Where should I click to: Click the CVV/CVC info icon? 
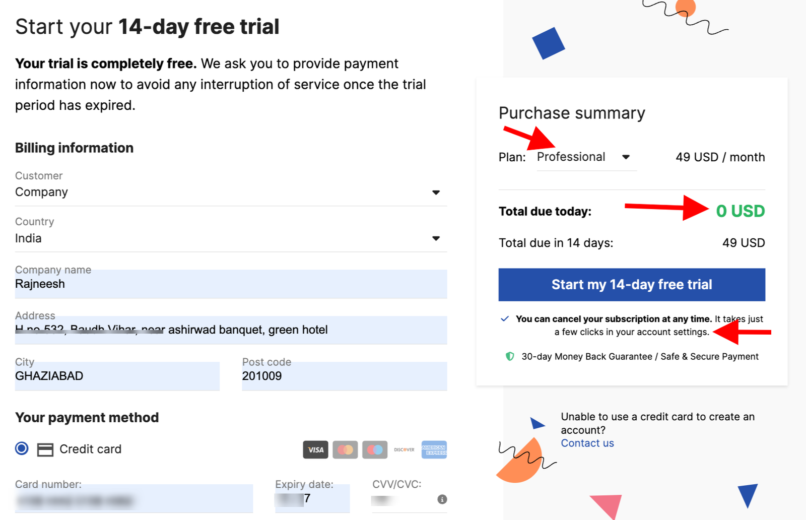point(442,499)
